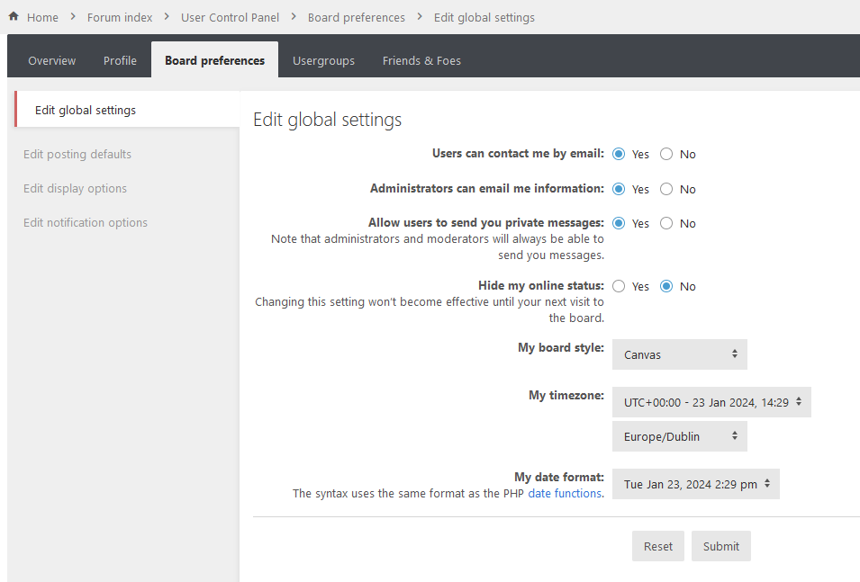Choose Yes to hide my online status
The width and height of the screenshot is (860, 582).
pos(619,286)
